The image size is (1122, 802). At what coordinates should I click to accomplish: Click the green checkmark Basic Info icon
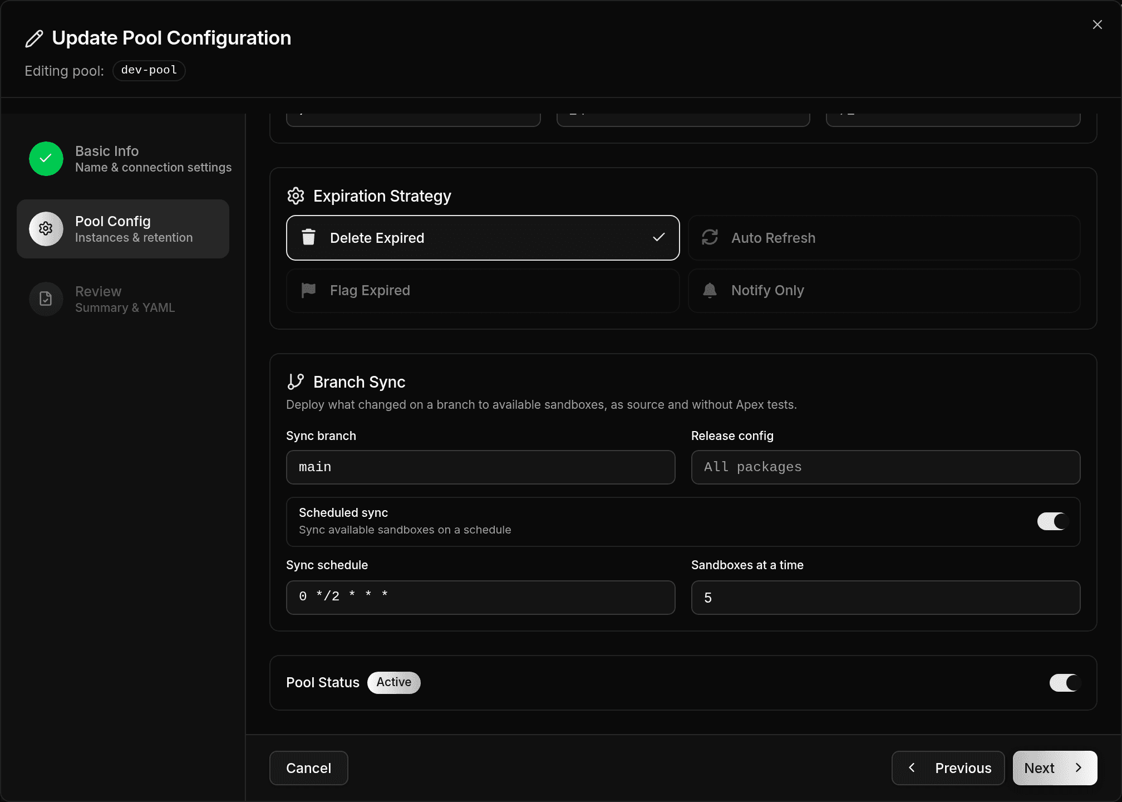(x=46, y=159)
